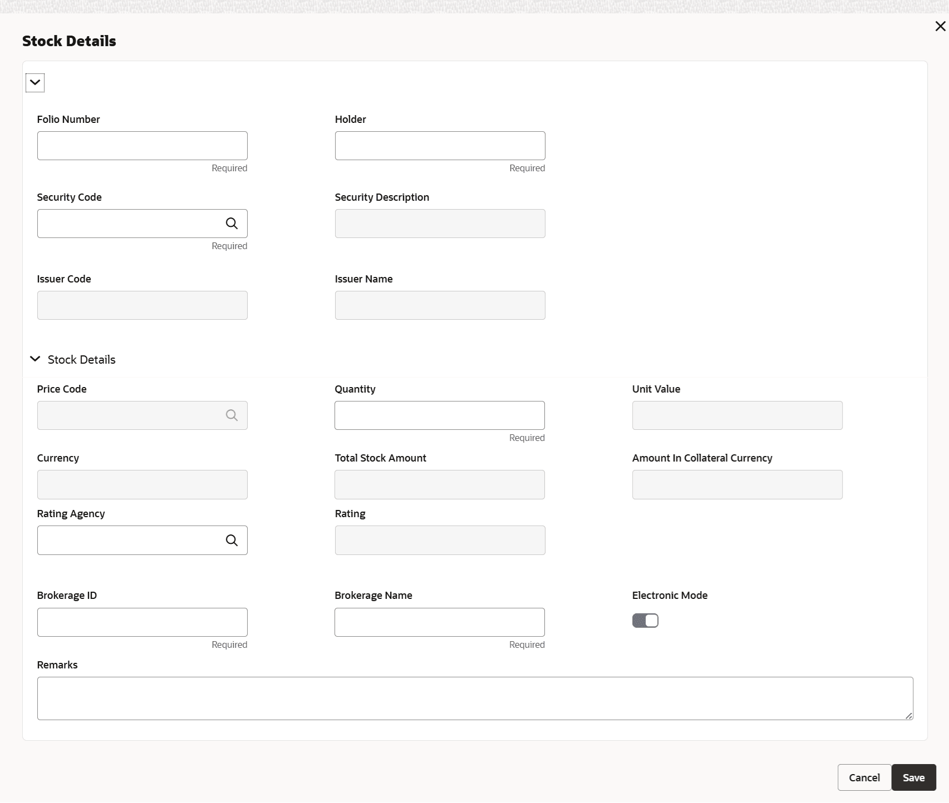
Task: Click the Unit Value field
Action: (x=737, y=415)
